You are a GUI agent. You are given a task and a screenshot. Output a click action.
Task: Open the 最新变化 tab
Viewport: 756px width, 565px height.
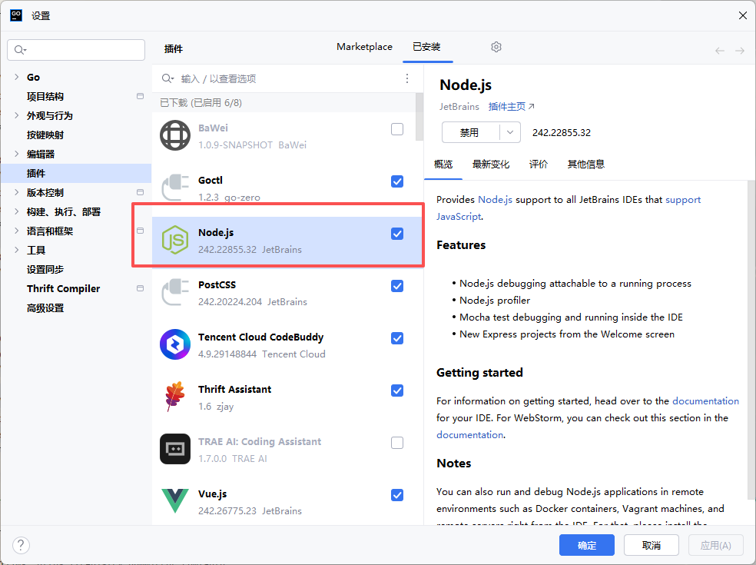(x=491, y=164)
